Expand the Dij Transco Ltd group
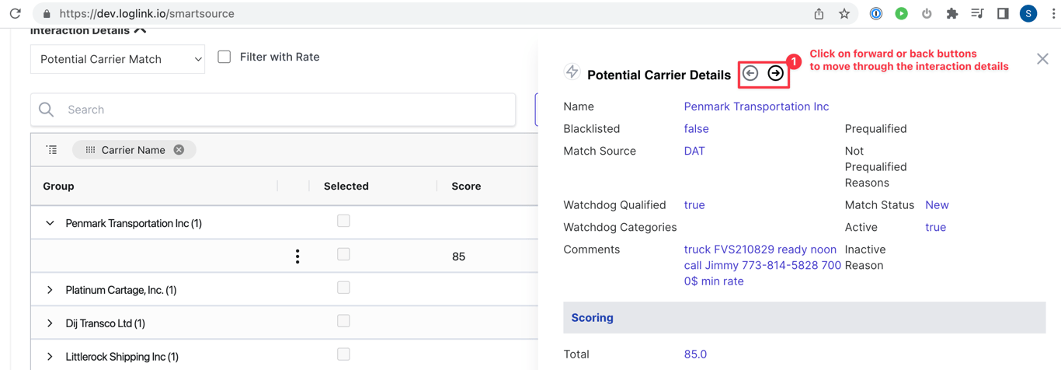The image size is (1061, 370). click(x=50, y=323)
